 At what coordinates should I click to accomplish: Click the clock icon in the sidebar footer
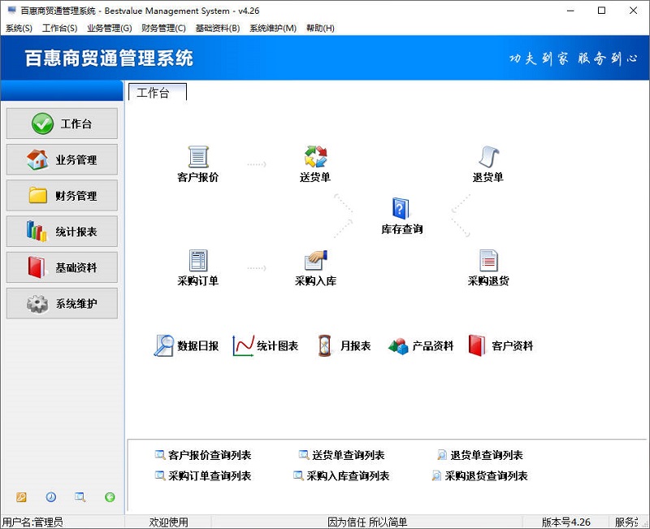[50, 497]
